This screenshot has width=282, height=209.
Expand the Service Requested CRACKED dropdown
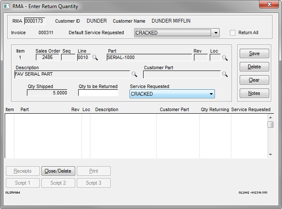point(211,94)
